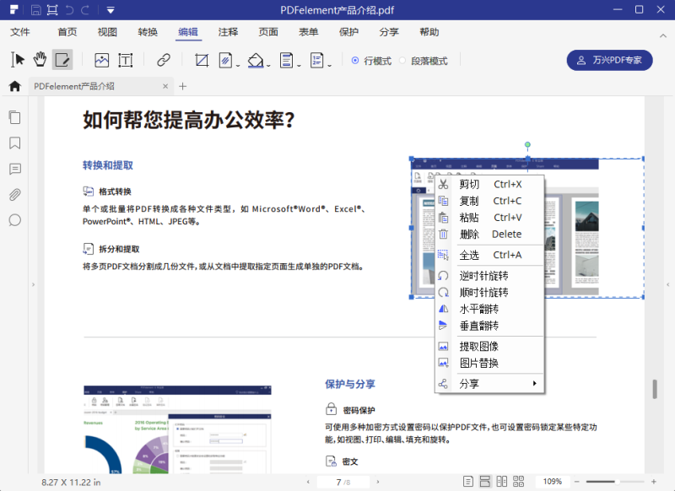Open the header-footer tool dropdown arrow
Image resolution: width=675 pixels, height=491 pixels.
[x=298, y=63]
